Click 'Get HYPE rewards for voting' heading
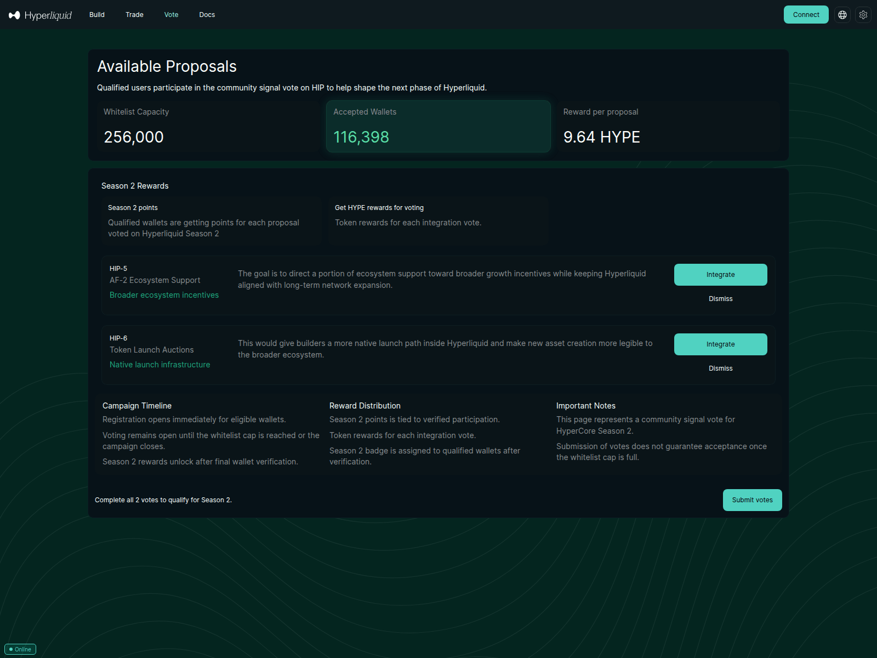 coord(379,208)
